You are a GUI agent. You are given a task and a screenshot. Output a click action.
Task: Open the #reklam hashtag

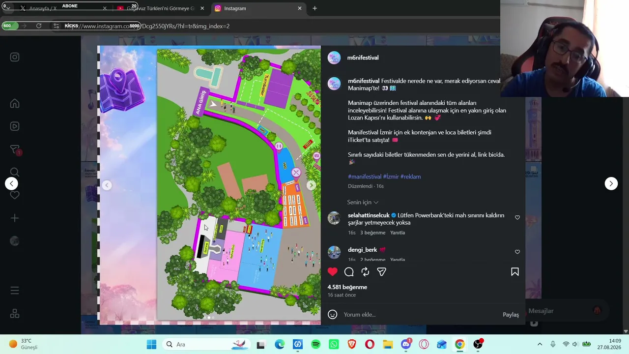pos(410,177)
